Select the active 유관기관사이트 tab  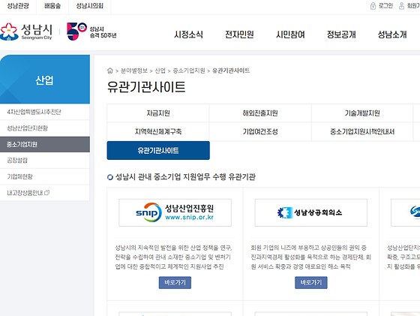[158, 150]
